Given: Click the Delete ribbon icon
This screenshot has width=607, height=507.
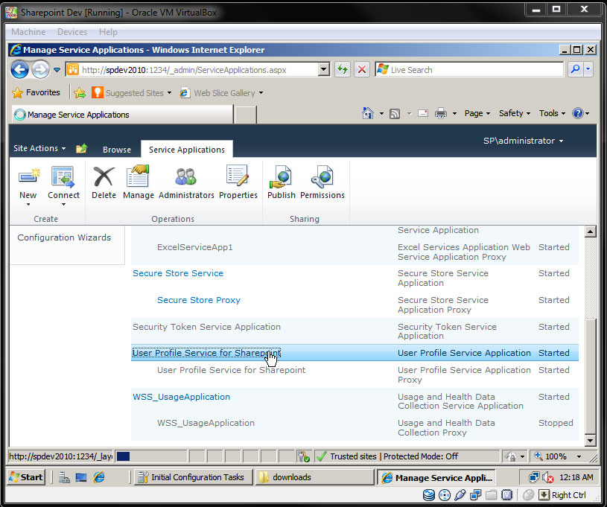Looking at the screenshot, I should (104, 177).
